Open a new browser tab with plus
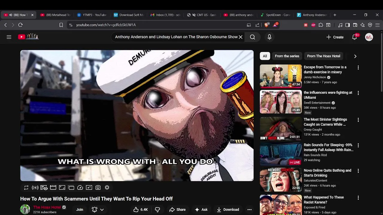Viewport: 383px width, 215px height. (x=335, y=15)
